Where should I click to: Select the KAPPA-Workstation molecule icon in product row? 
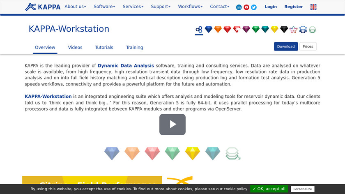click(x=199, y=30)
